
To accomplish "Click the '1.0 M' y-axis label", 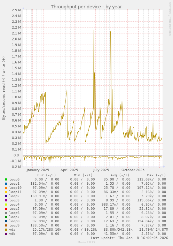I will 16,97.
